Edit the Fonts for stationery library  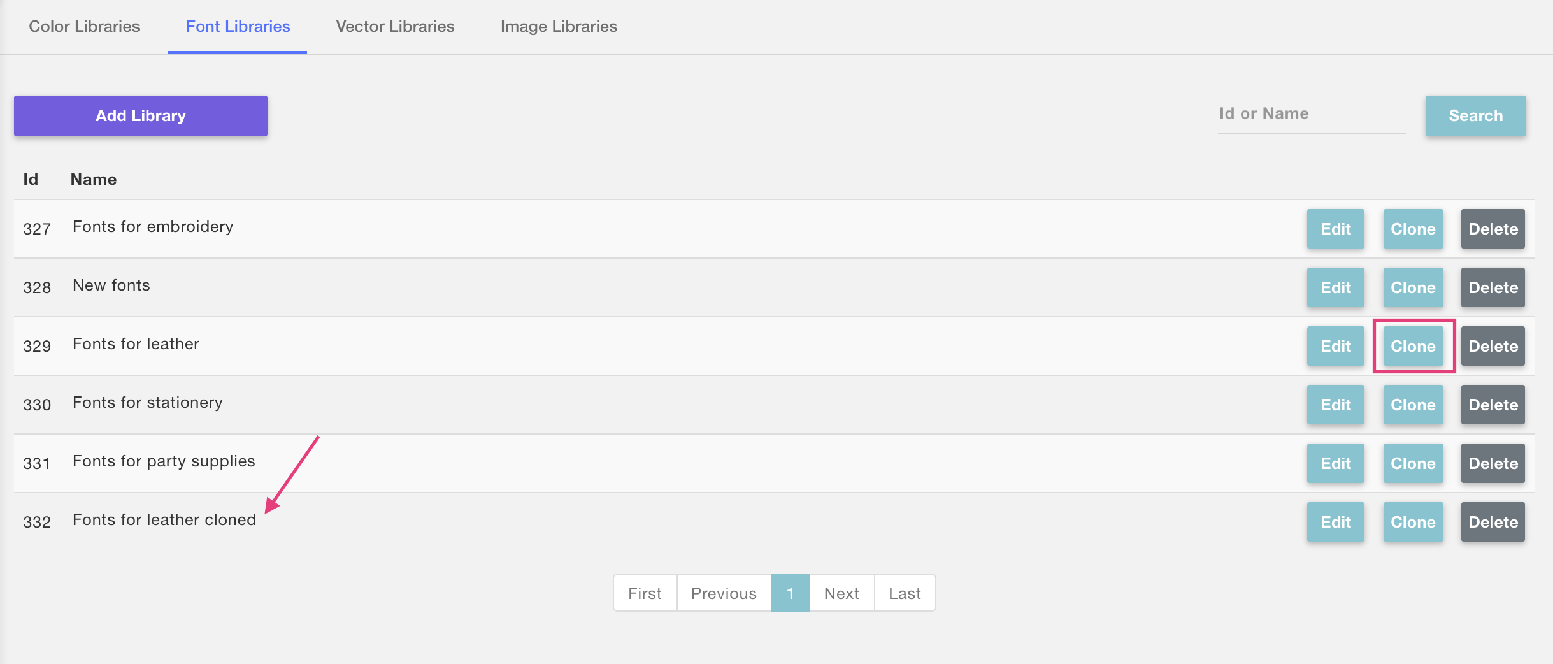1335,405
